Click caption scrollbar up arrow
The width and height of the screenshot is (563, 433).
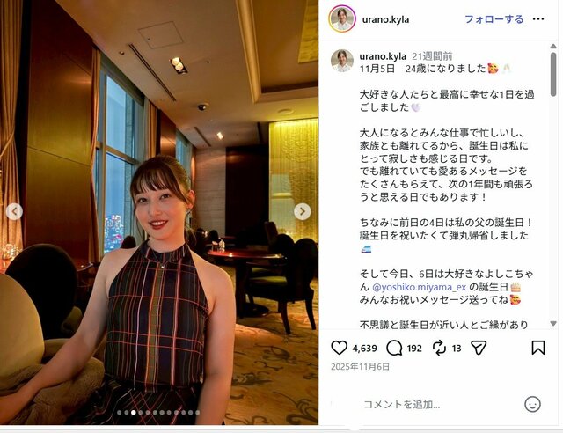click(x=553, y=47)
